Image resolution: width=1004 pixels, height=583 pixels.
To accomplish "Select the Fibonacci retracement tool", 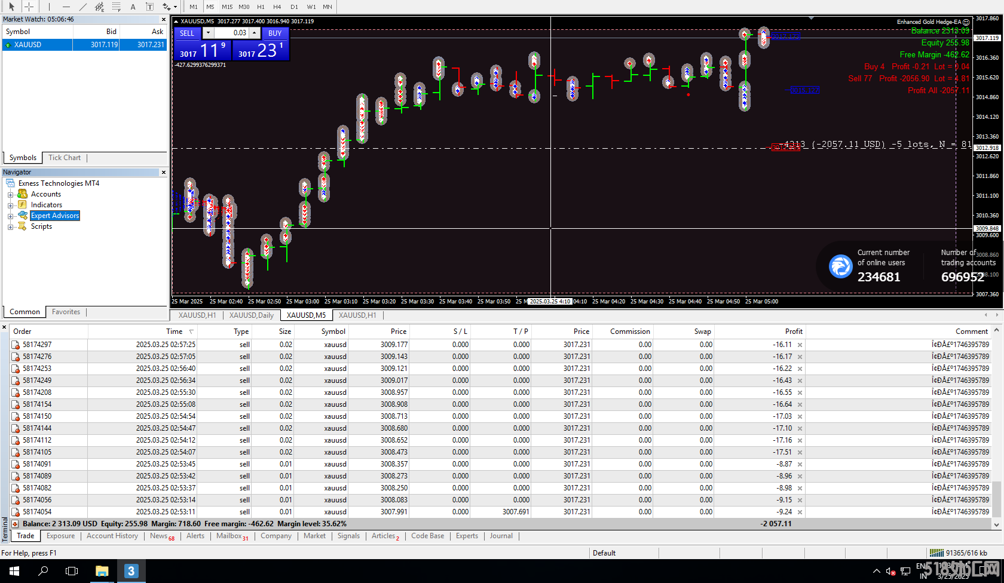I will [116, 7].
